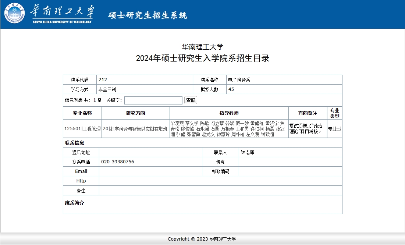Click the 华南理工大学 heading above the title
The height and width of the screenshot is (245, 405).
point(203,47)
